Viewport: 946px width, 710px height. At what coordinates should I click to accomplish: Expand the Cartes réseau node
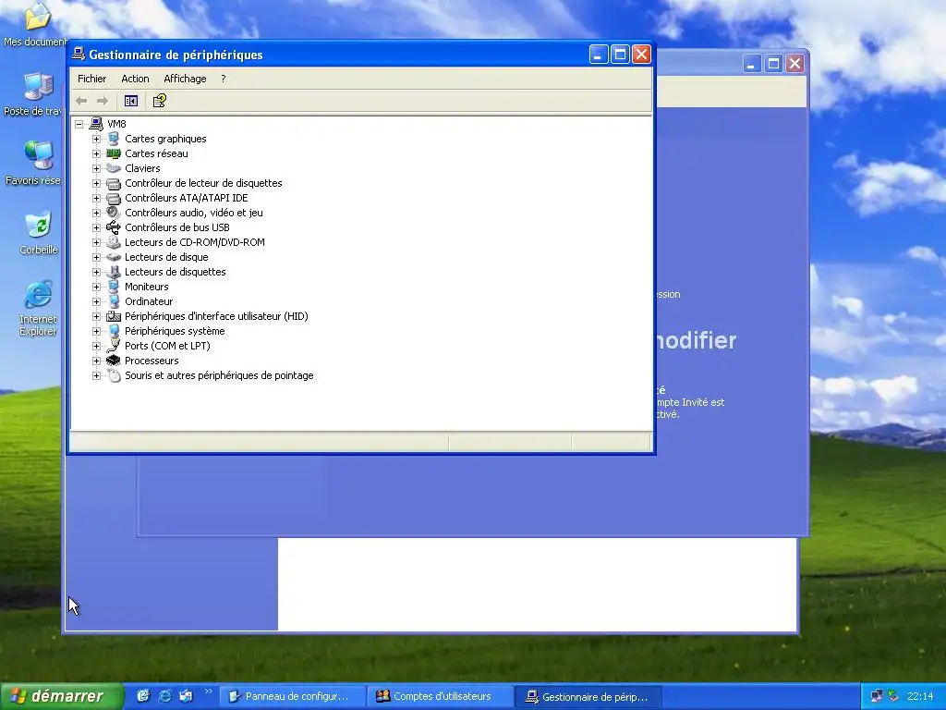point(96,153)
